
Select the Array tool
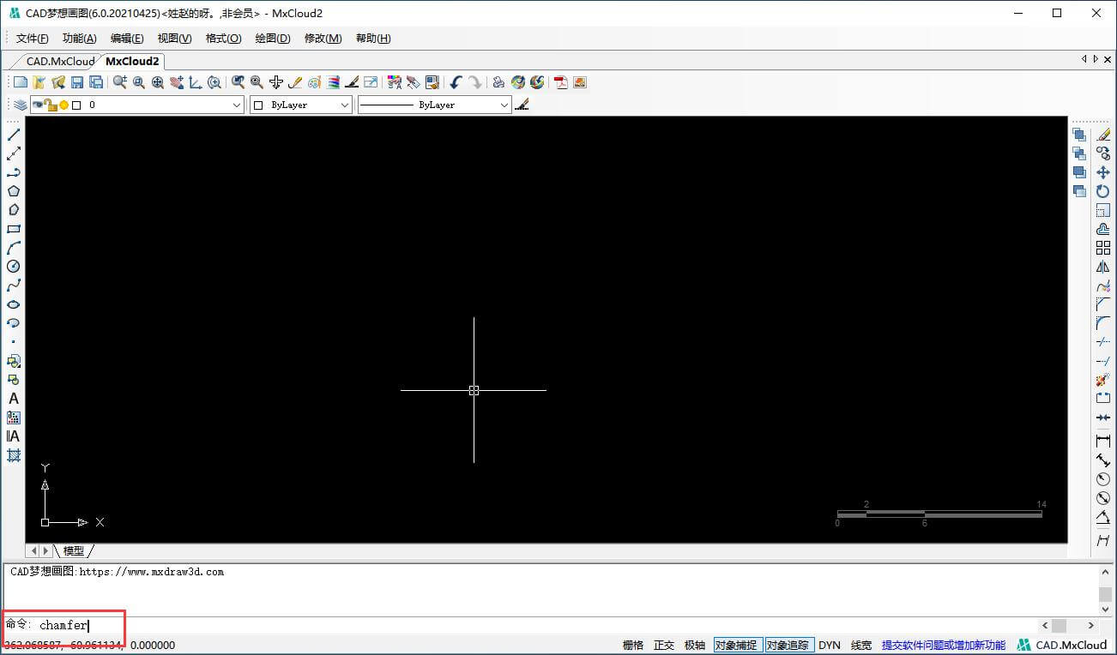tap(1103, 248)
